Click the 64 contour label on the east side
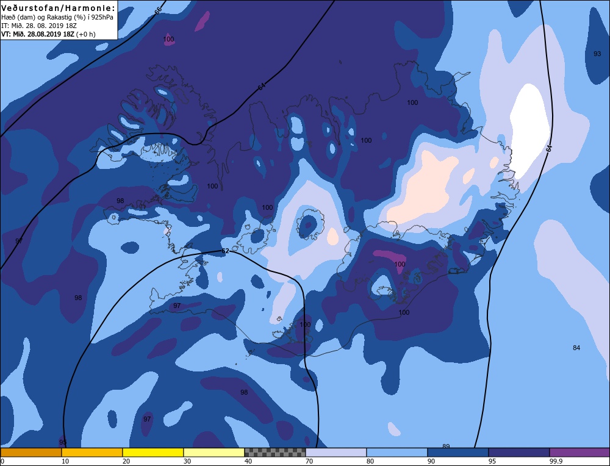610x466 pixels. pos(549,149)
